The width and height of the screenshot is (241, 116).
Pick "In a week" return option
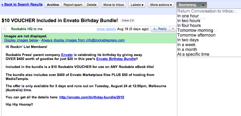[187, 45]
